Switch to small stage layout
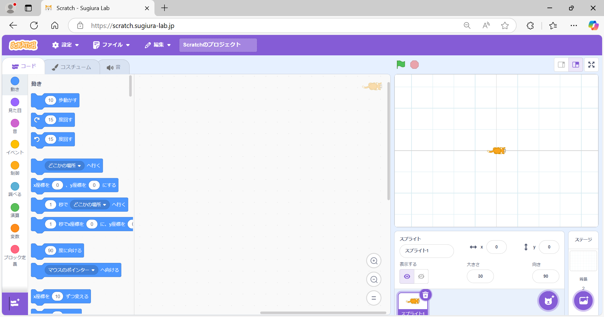The width and height of the screenshot is (604, 317). 561,64
